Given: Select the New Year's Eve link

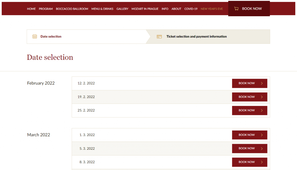Looking at the screenshot, I should tap(212, 9).
